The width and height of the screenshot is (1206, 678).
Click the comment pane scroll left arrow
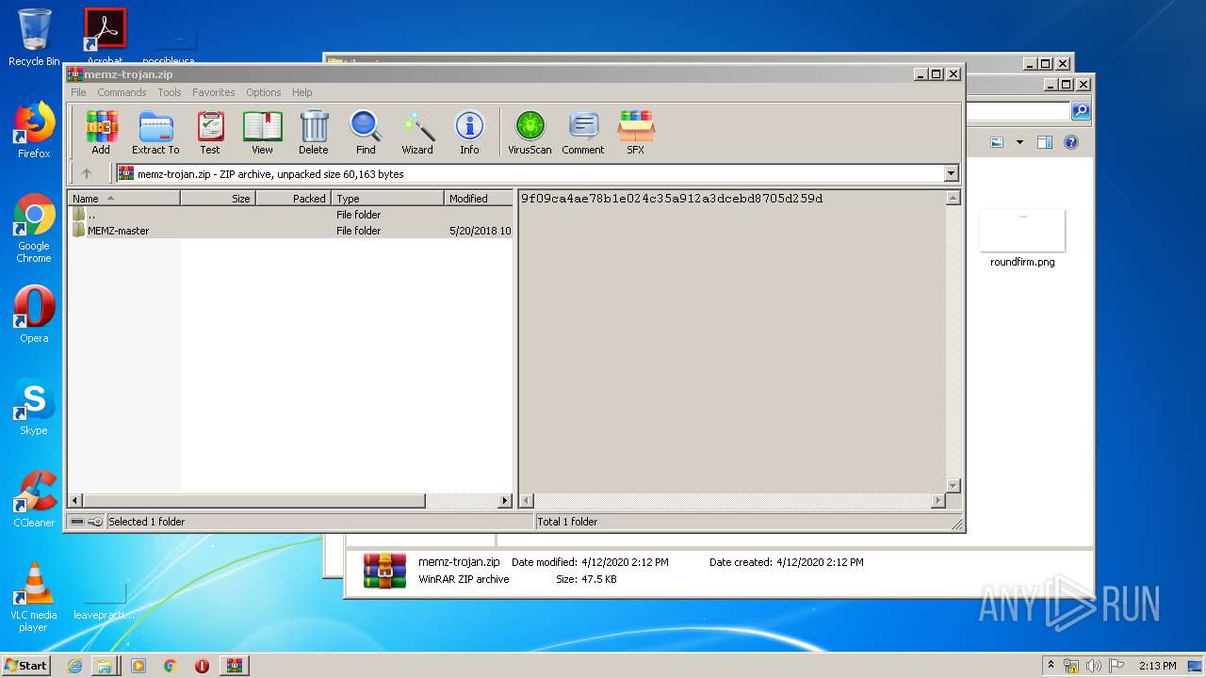(x=527, y=501)
